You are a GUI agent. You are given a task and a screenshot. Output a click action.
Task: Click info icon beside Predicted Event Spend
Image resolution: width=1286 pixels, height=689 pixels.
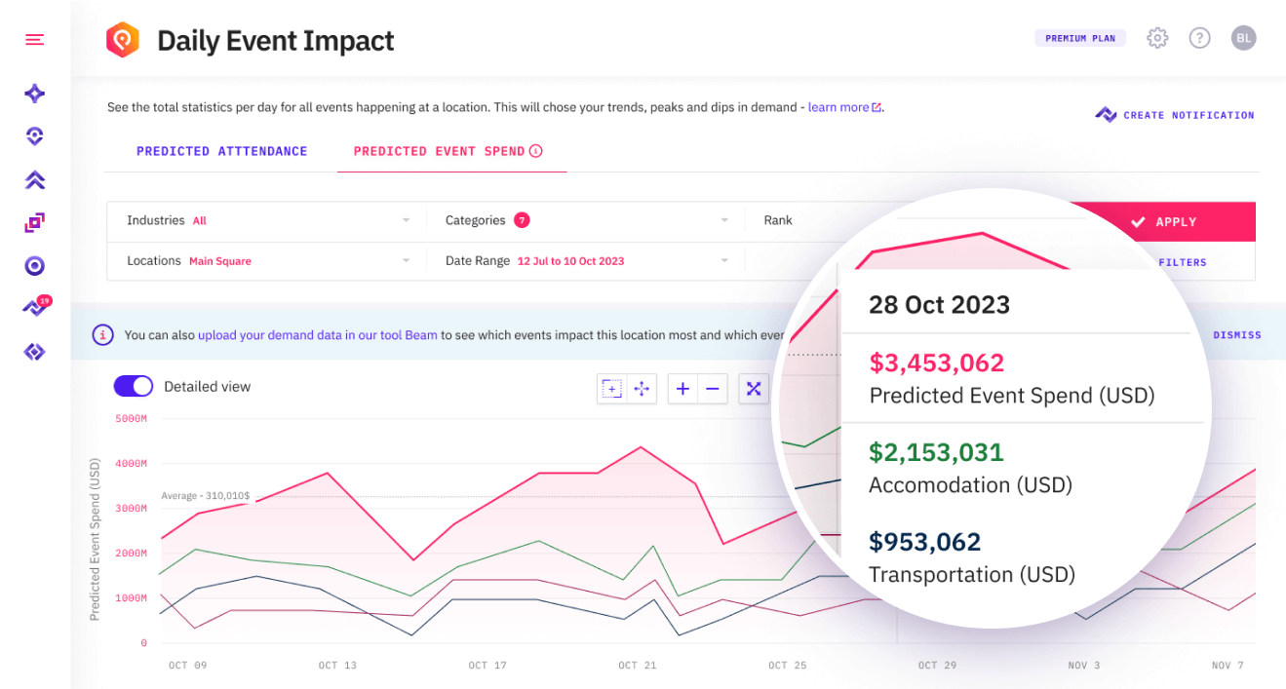[x=535, y=151]
